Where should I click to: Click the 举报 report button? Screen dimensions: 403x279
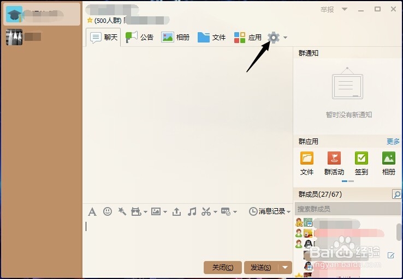click(x=327, y=9)
